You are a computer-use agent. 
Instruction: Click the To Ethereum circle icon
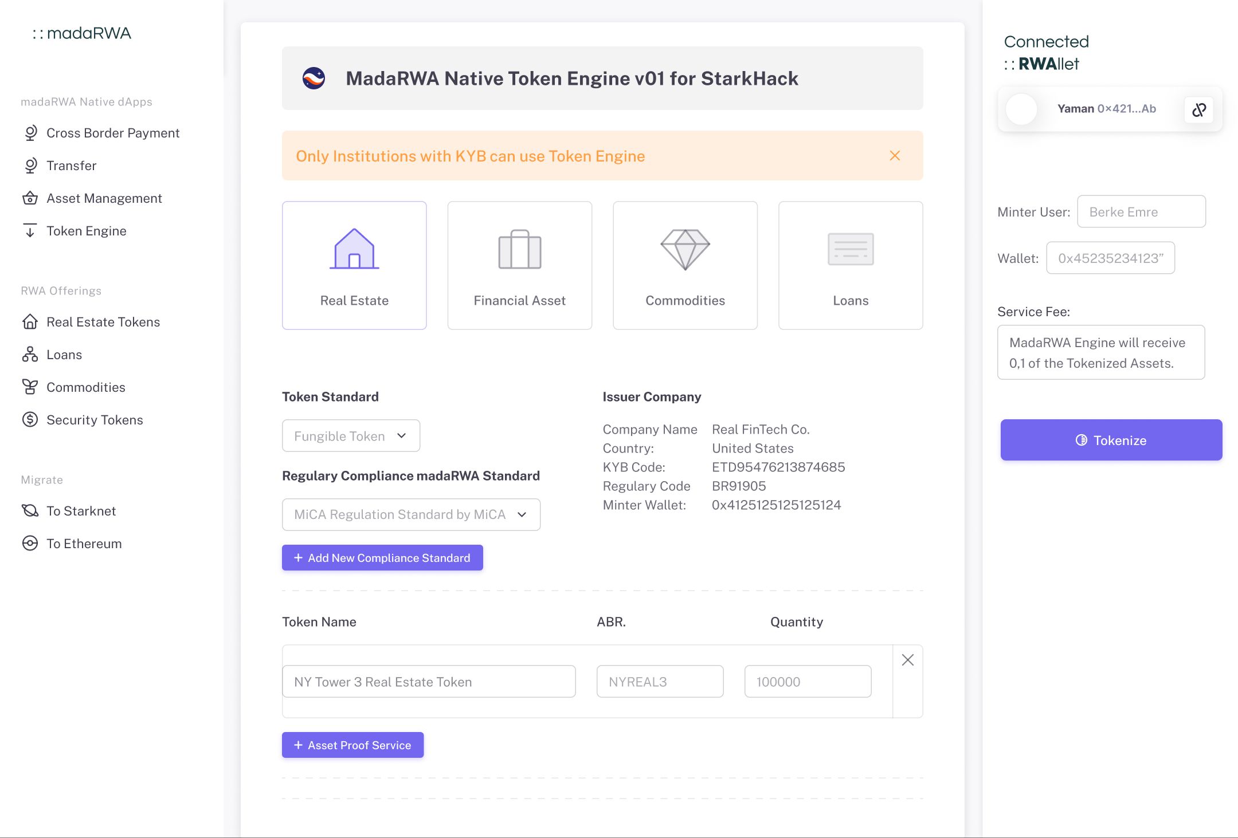[30, 543]
